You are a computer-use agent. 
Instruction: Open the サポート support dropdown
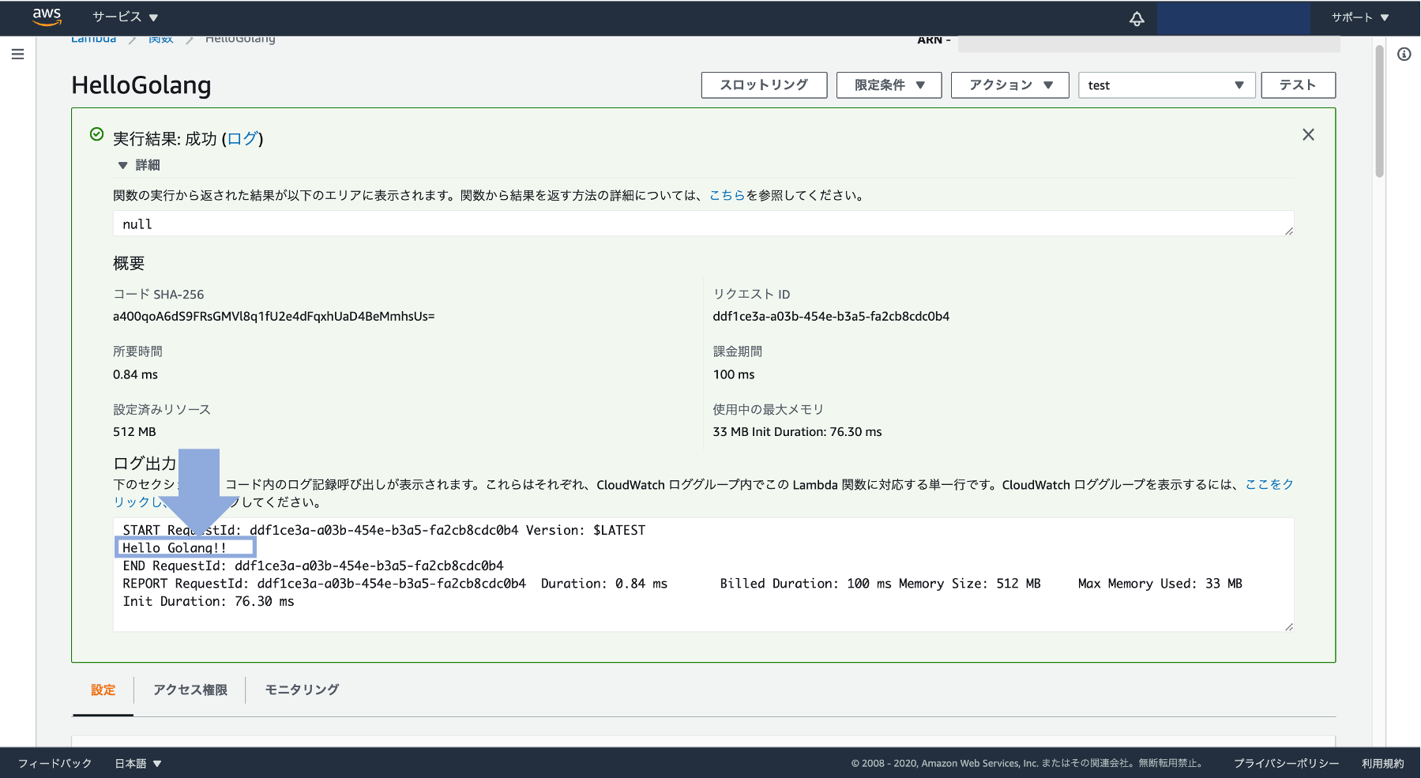(x=1360, y=17)
